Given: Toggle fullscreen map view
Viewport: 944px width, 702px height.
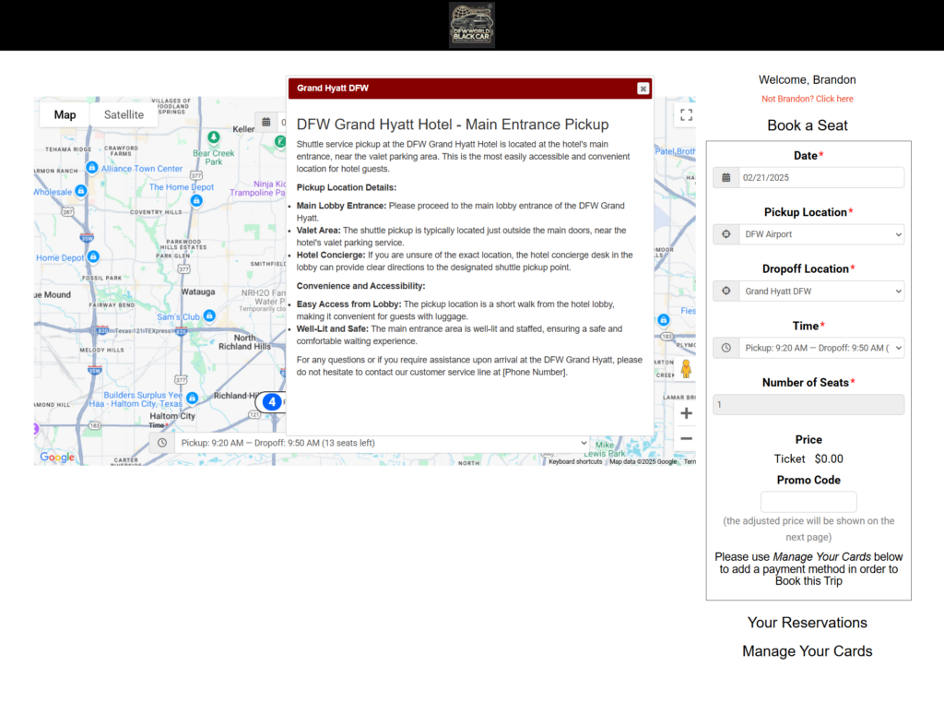Looking at the screenshot, I should pos(685,115).
